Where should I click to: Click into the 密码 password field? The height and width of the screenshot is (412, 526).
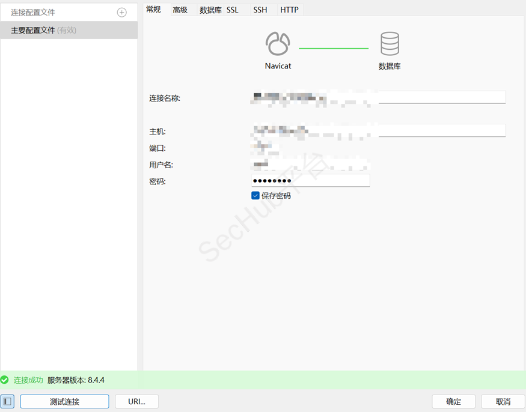coord(310,181)
